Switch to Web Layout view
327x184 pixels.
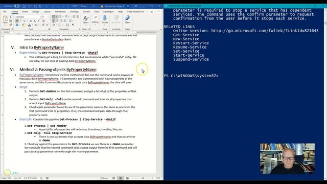[127, 178]
